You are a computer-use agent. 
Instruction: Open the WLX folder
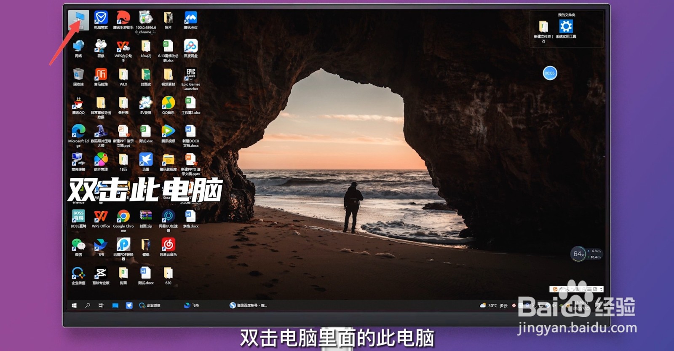point(123,77)
